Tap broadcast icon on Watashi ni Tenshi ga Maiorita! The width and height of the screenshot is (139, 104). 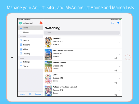coord(116,95)
